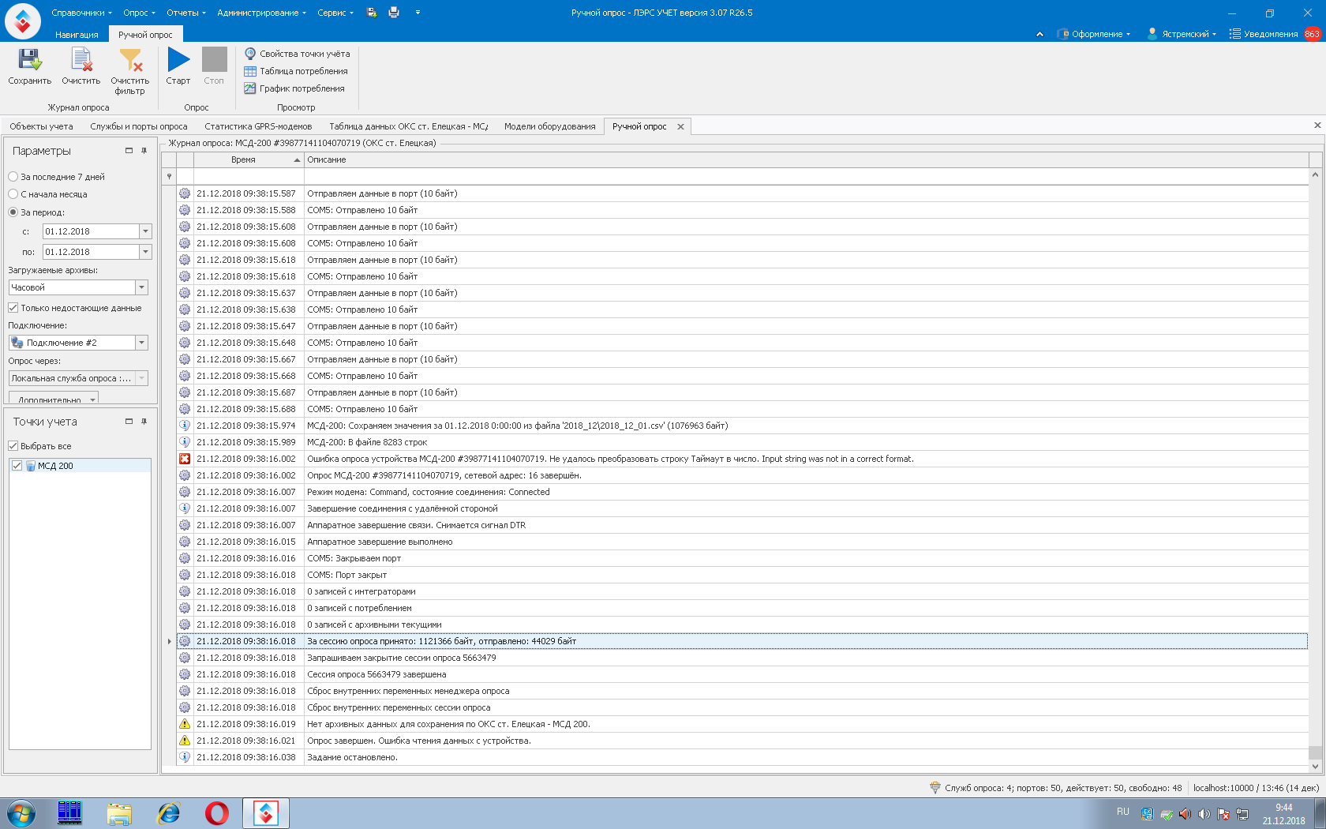Click the Очистить journal icon
The height and width of the screenshot is (829, 1326).
[81, 60]
